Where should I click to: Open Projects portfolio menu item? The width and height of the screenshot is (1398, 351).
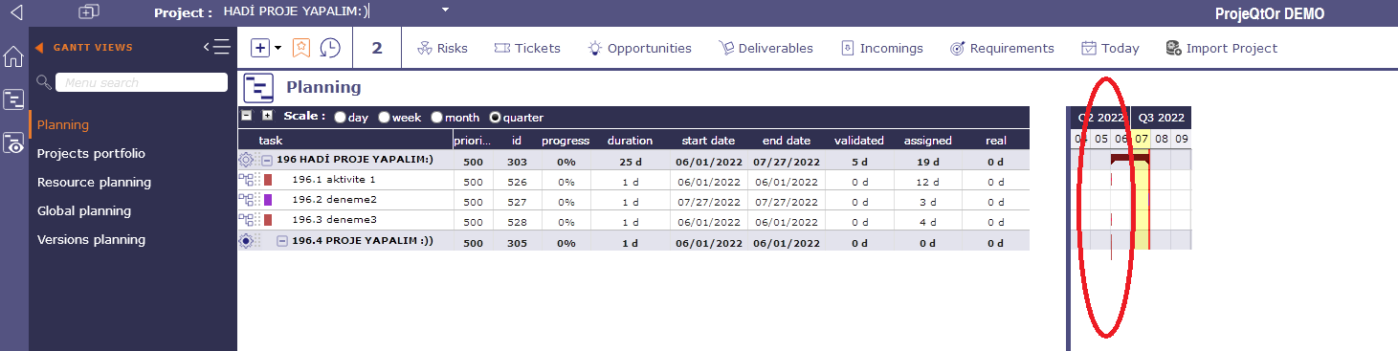pyautogui.click(x=91, y=153)
